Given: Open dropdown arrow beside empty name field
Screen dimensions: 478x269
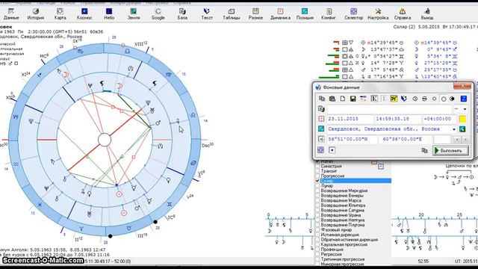Looking at the screenshot, I should (x=465, y=109).
